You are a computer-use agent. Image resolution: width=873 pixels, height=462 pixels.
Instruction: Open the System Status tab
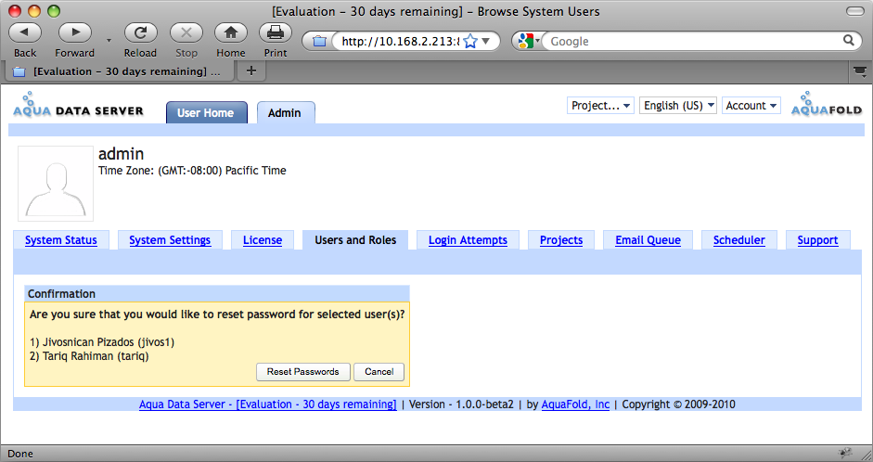(x=60, y=240)
